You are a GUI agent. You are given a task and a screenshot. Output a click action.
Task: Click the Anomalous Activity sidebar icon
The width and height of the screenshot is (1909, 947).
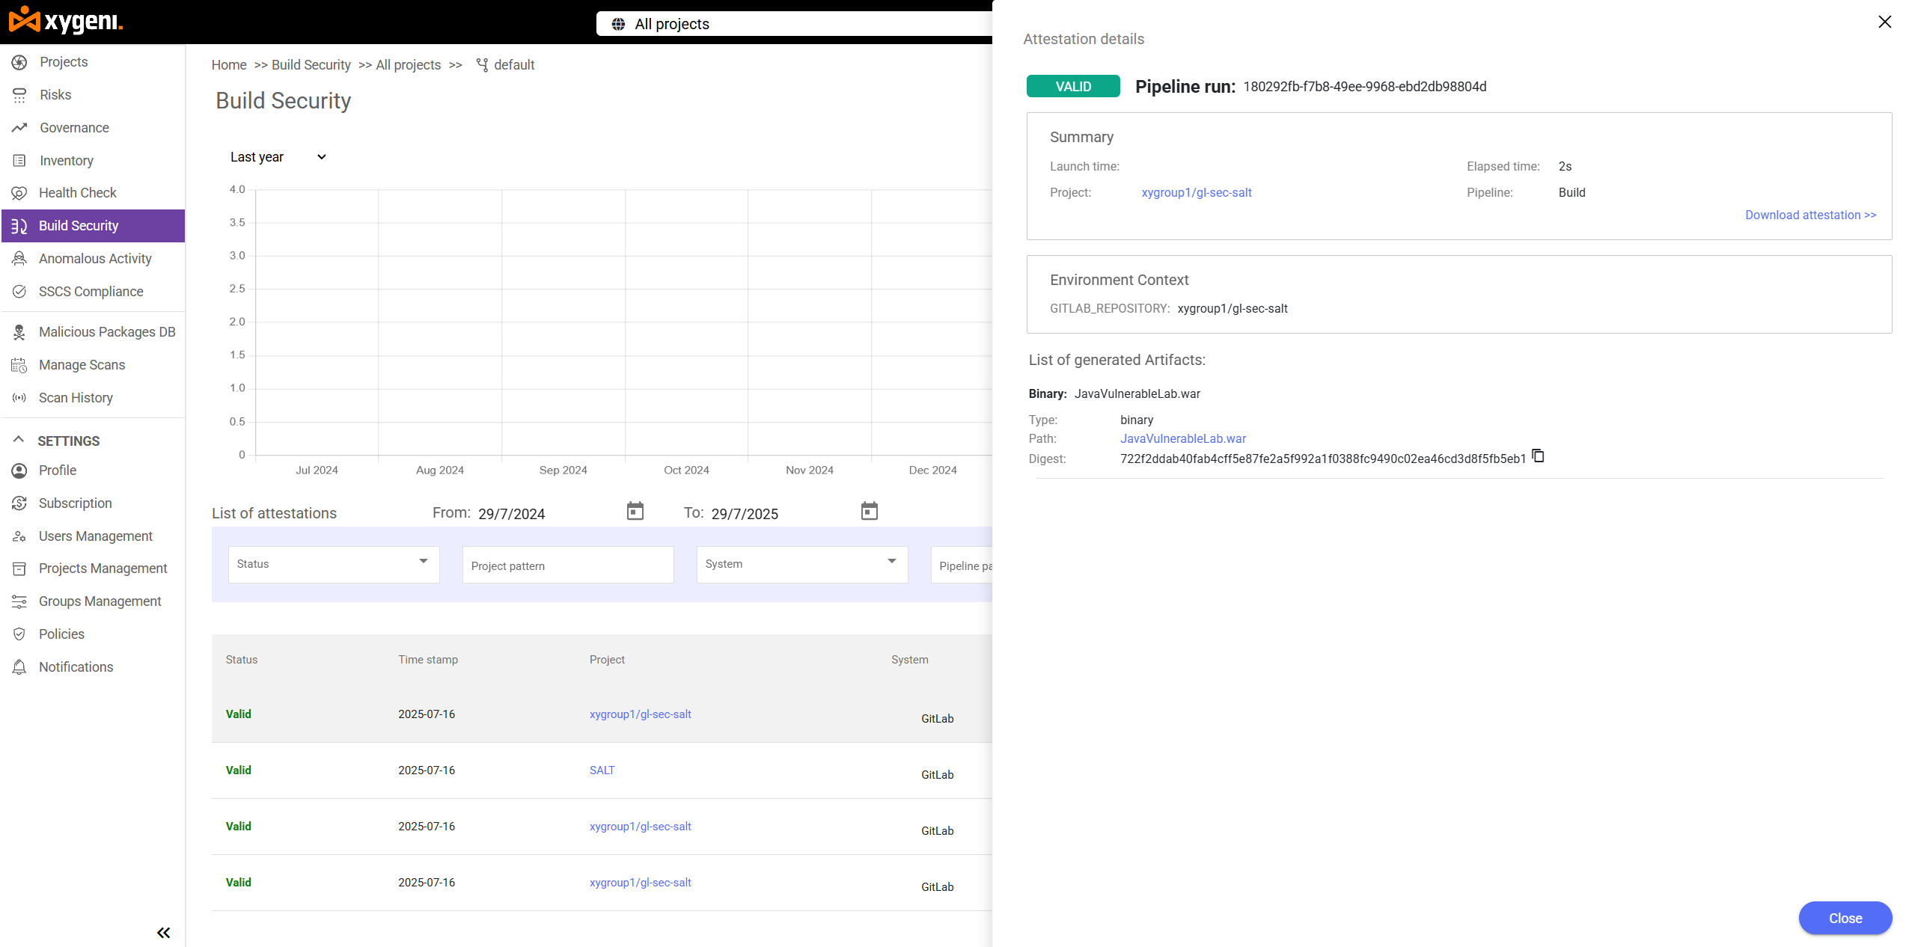[19, 259]
